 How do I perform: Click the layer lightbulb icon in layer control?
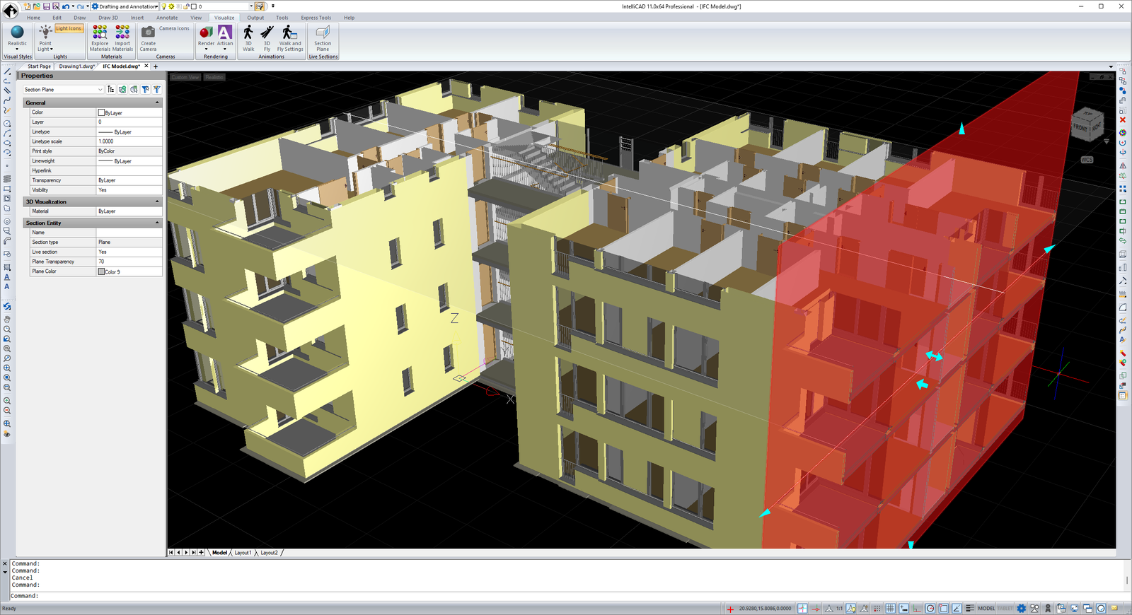pyautogui.click(x=164, y=6)
